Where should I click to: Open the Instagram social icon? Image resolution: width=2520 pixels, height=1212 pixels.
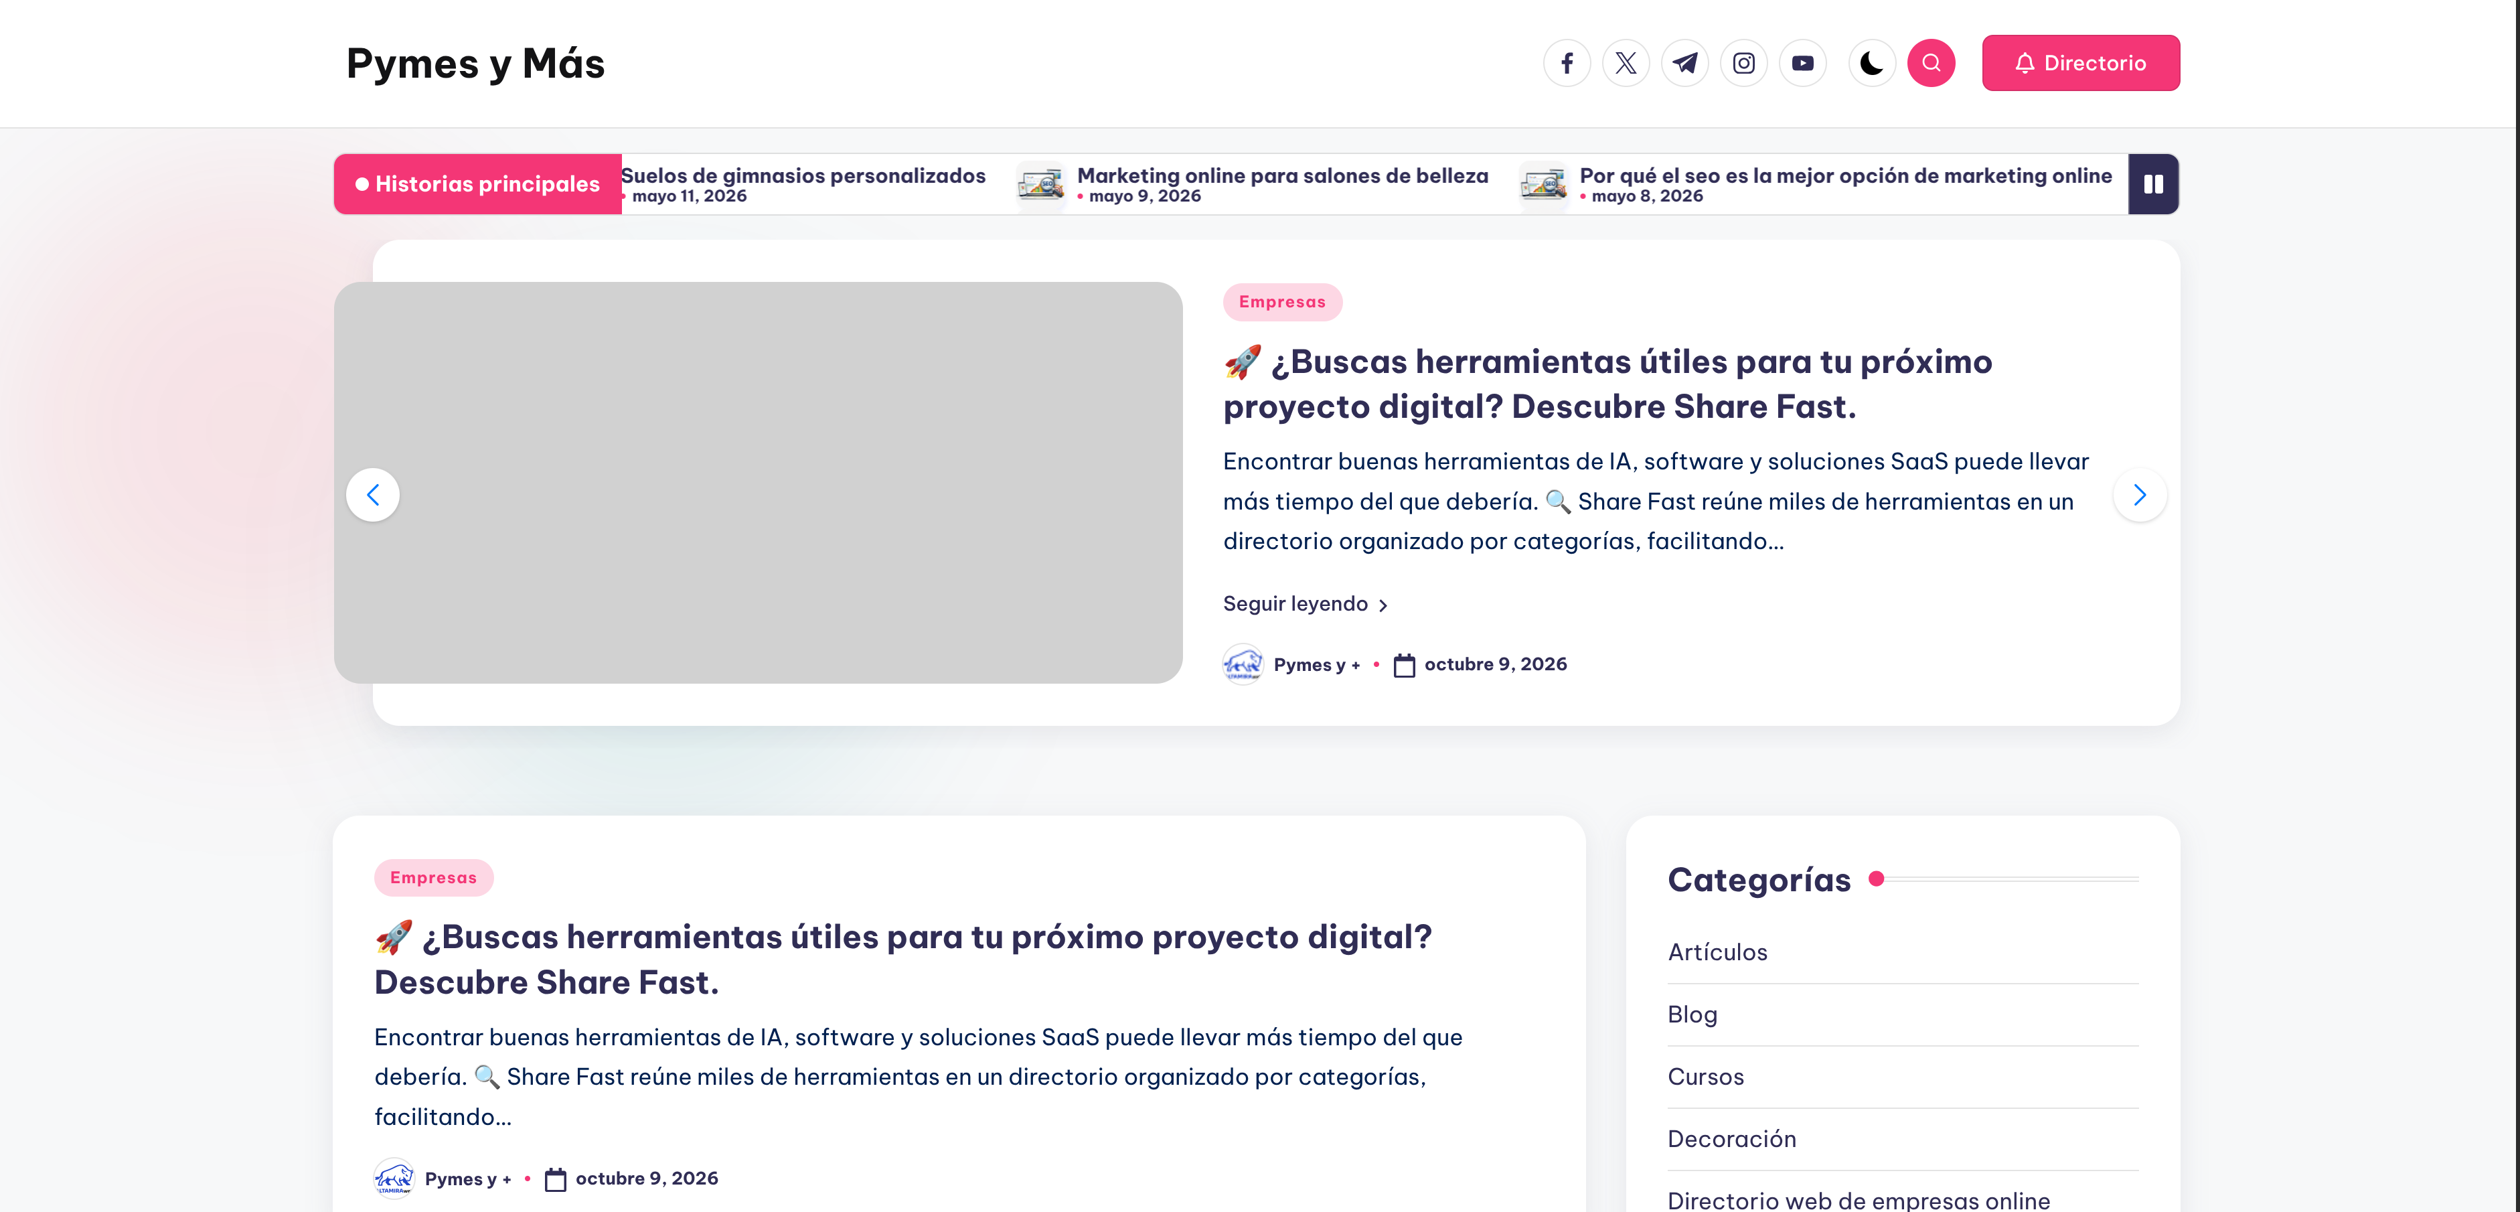1743,64
